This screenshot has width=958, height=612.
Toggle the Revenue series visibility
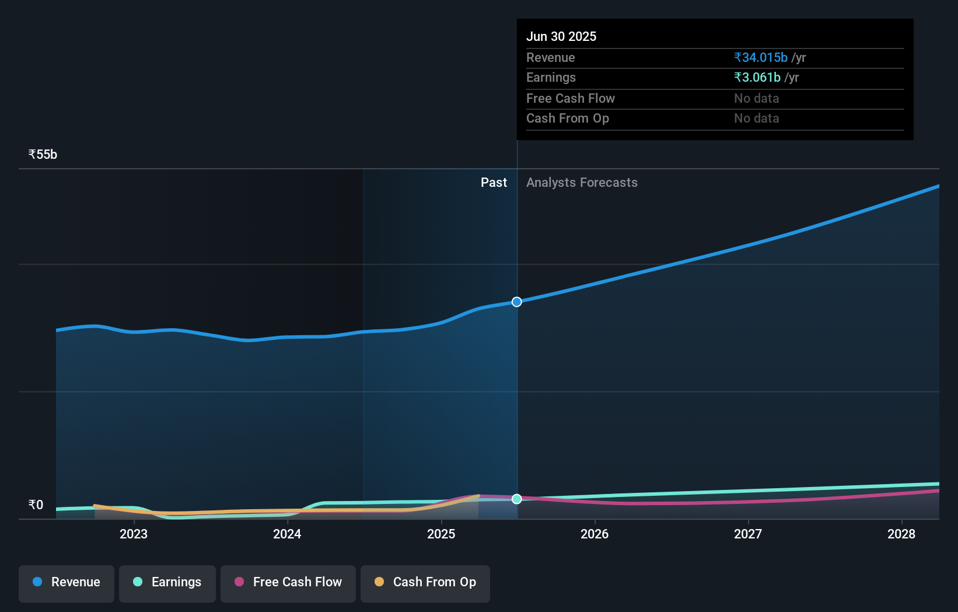tap(66, 582)
